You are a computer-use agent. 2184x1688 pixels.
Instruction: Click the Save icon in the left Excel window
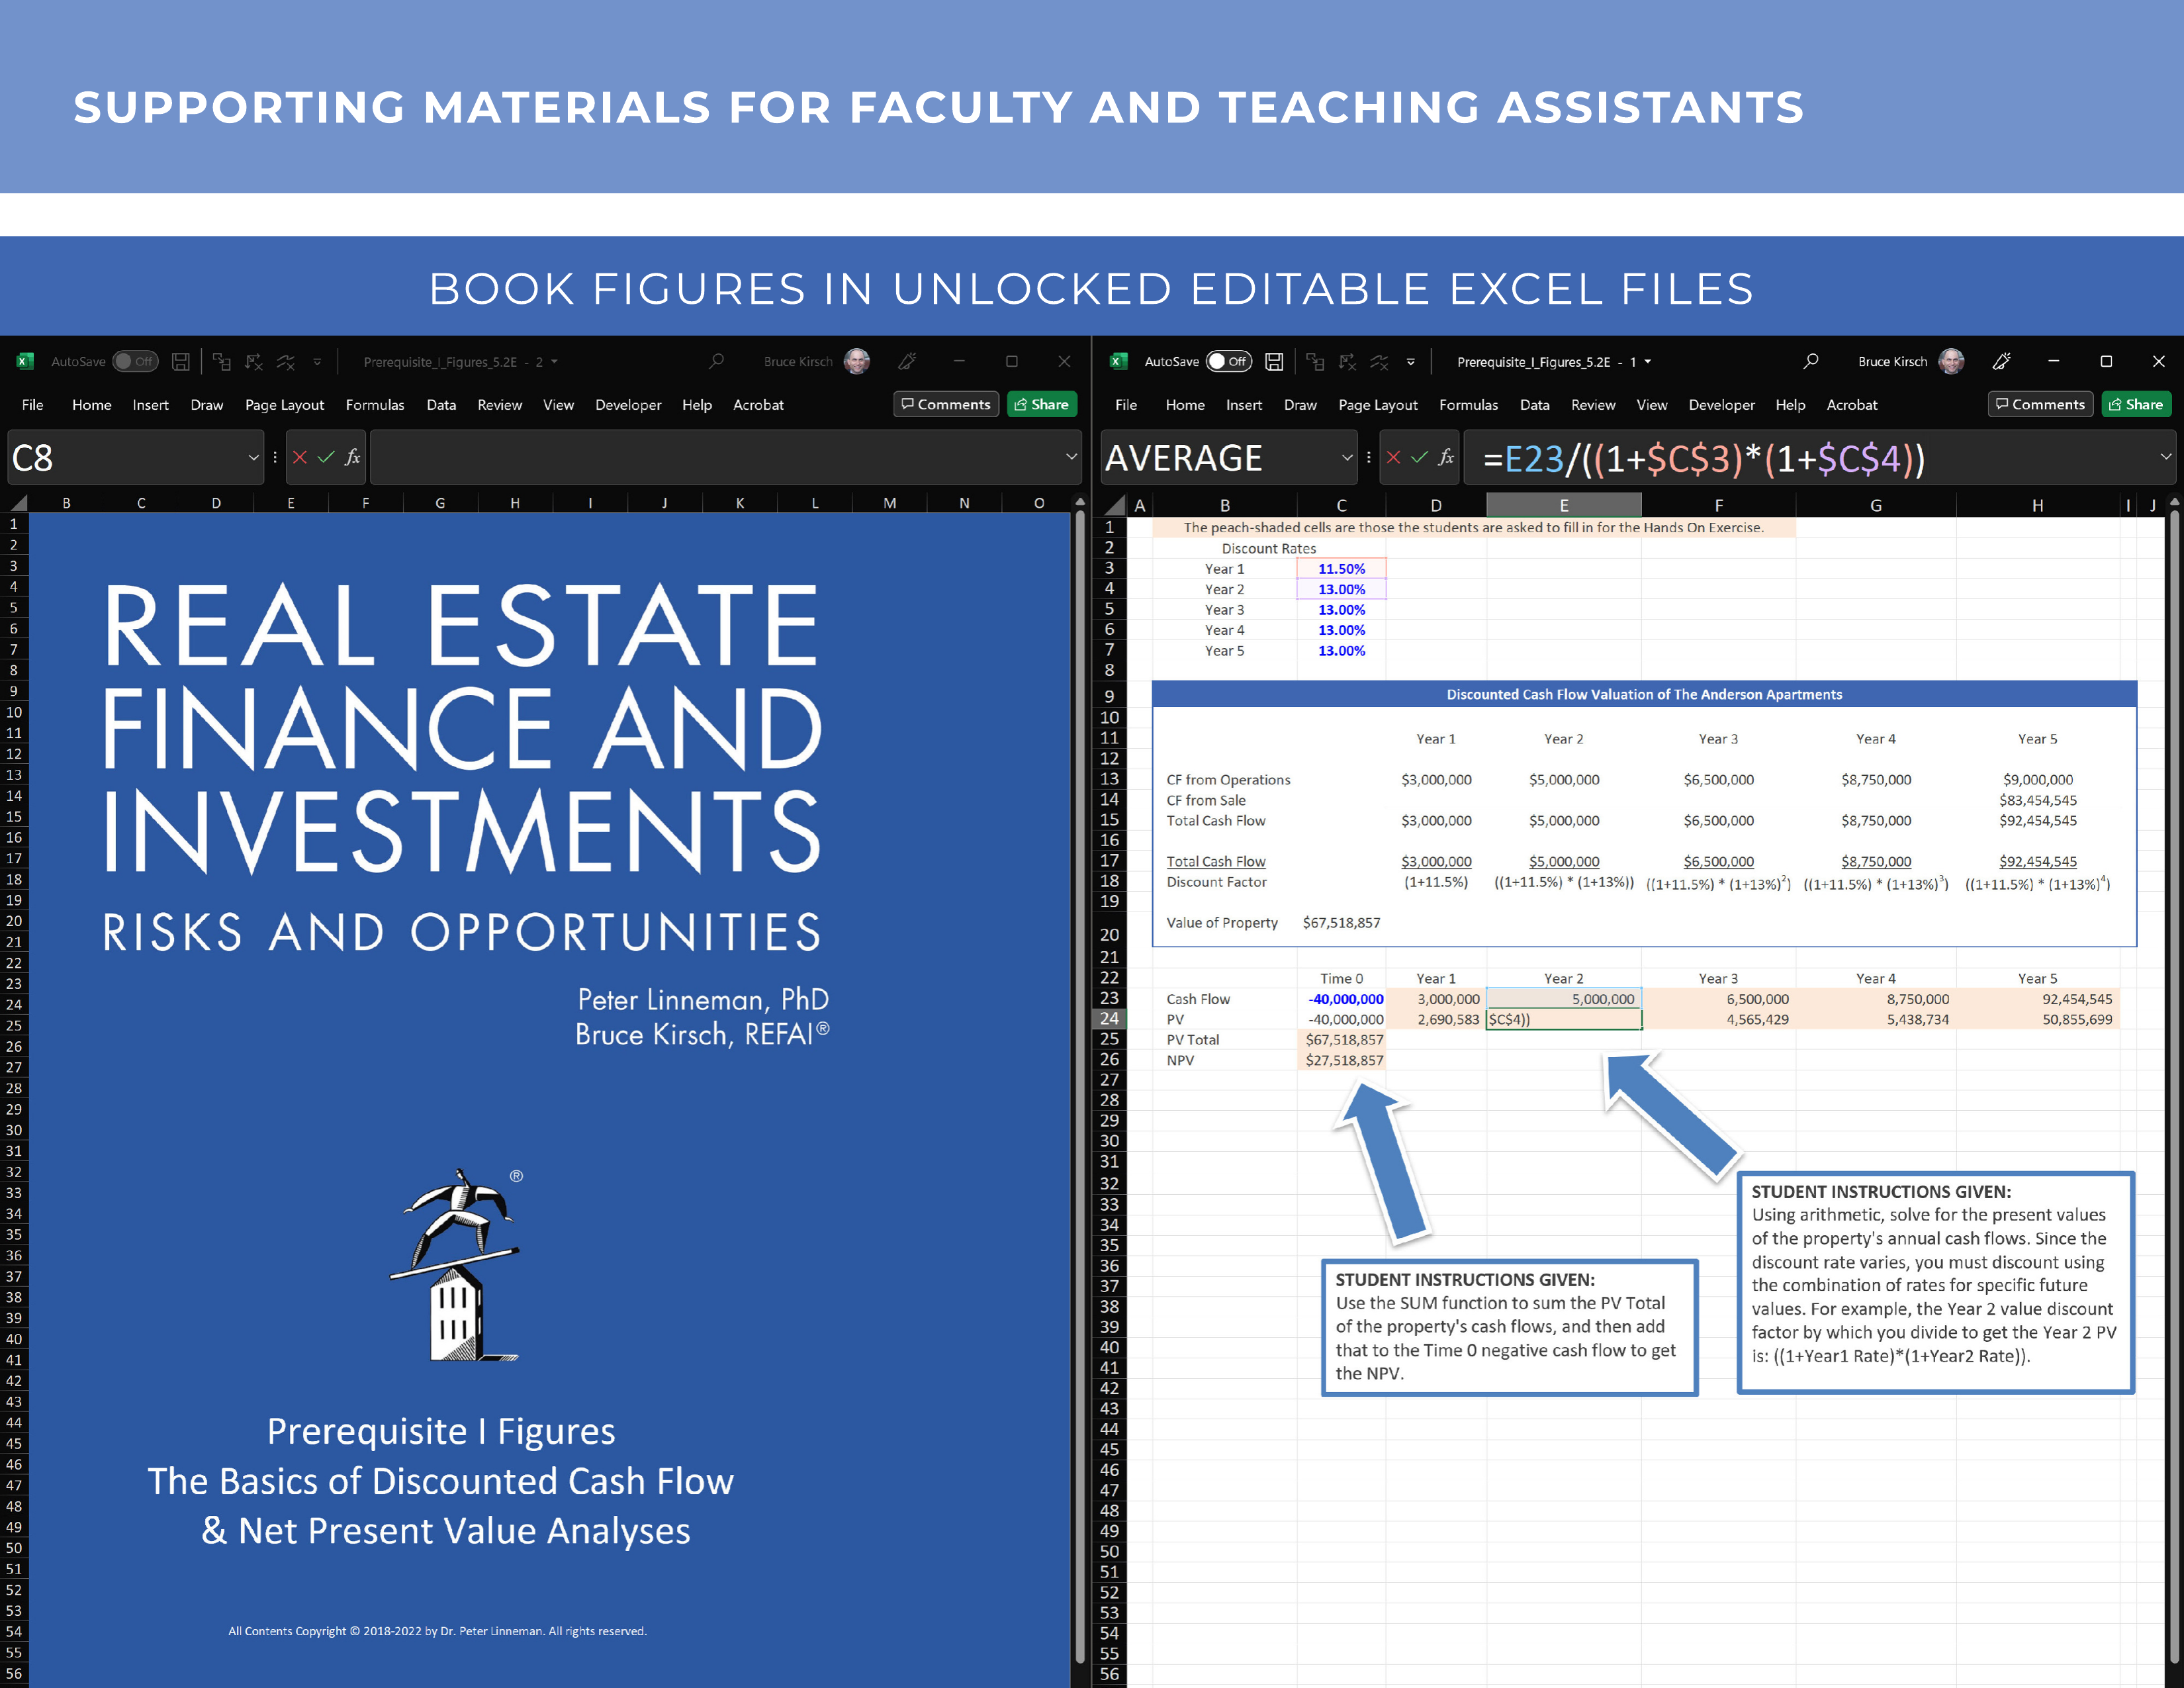click(181, 362)
